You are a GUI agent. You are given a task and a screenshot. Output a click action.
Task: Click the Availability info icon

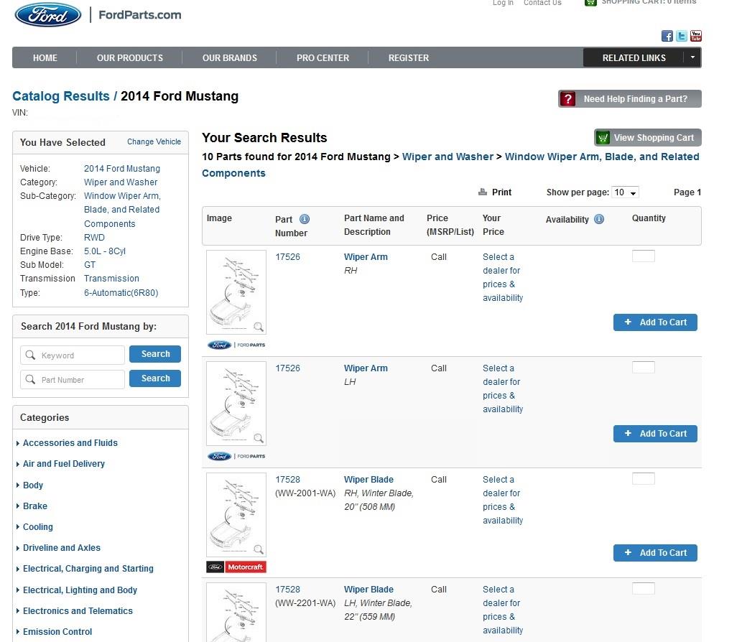599,219
